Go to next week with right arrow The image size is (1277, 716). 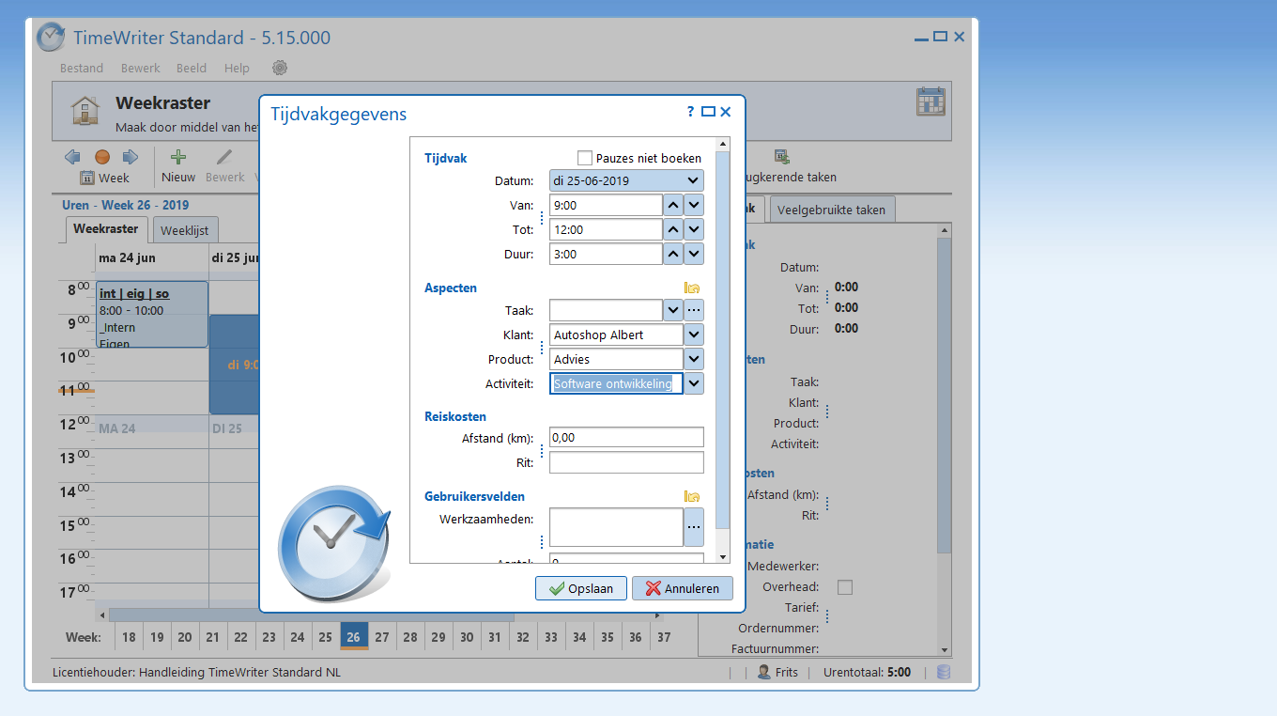131,157
